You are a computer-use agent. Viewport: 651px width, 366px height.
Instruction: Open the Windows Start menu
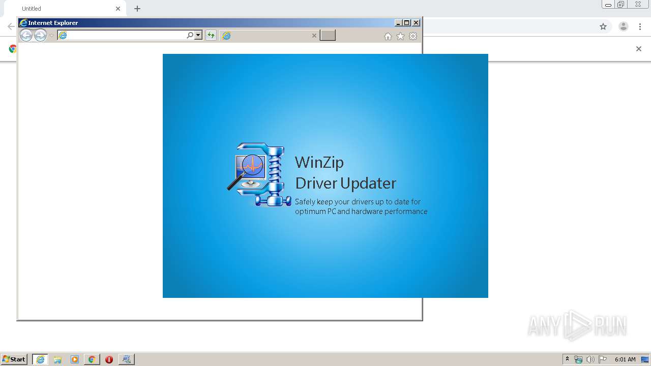(14, 359)
